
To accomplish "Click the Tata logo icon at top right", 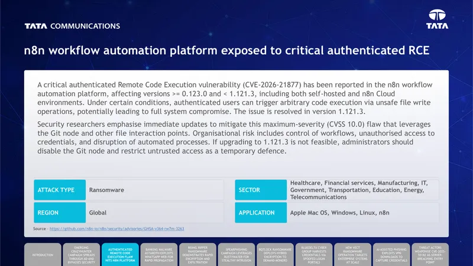I will [x=437, y=19].
